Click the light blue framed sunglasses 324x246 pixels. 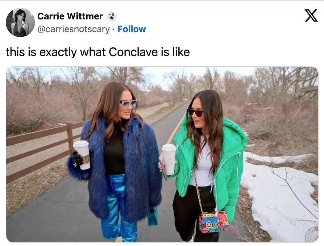click(x=128, y=104)
